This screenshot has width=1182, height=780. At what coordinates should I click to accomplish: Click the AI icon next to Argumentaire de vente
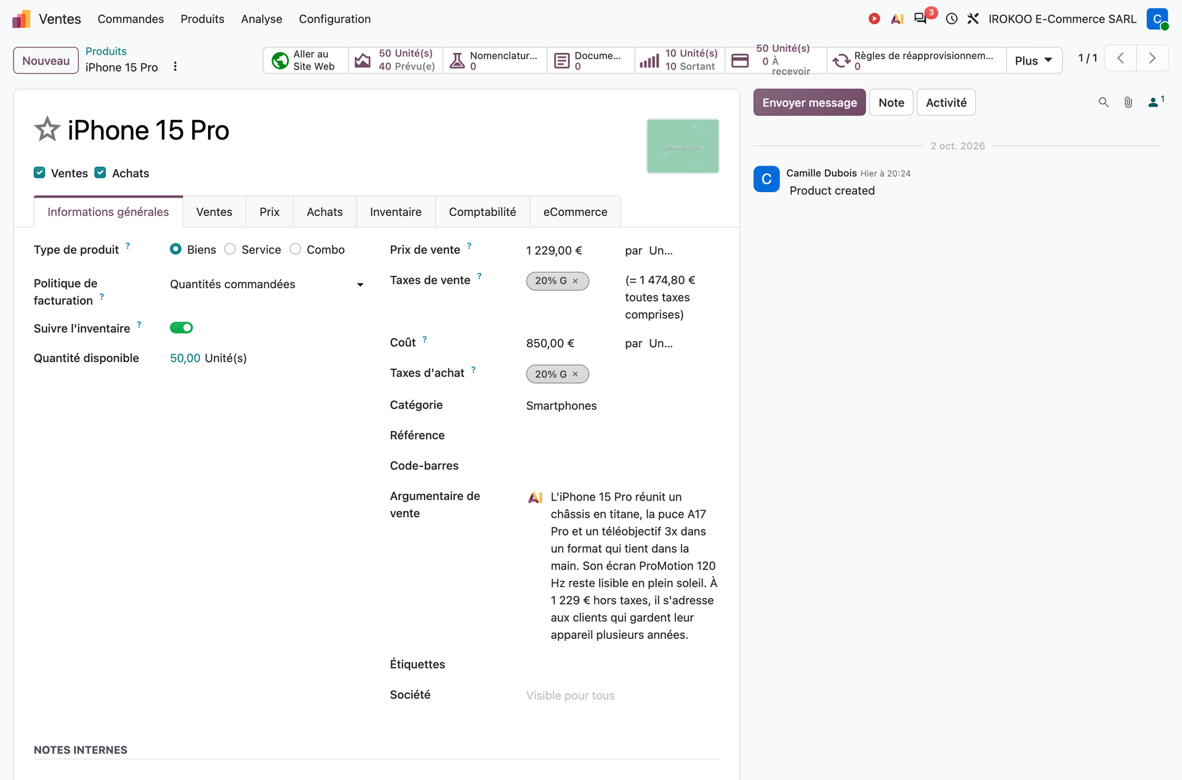pos(535,497)
